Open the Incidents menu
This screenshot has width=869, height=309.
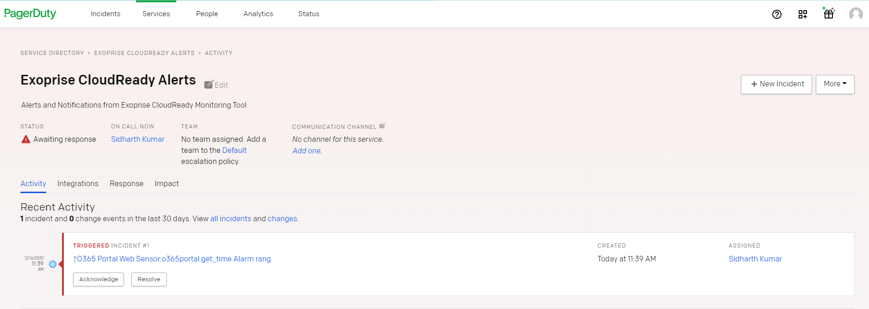(x=106, y=14)
